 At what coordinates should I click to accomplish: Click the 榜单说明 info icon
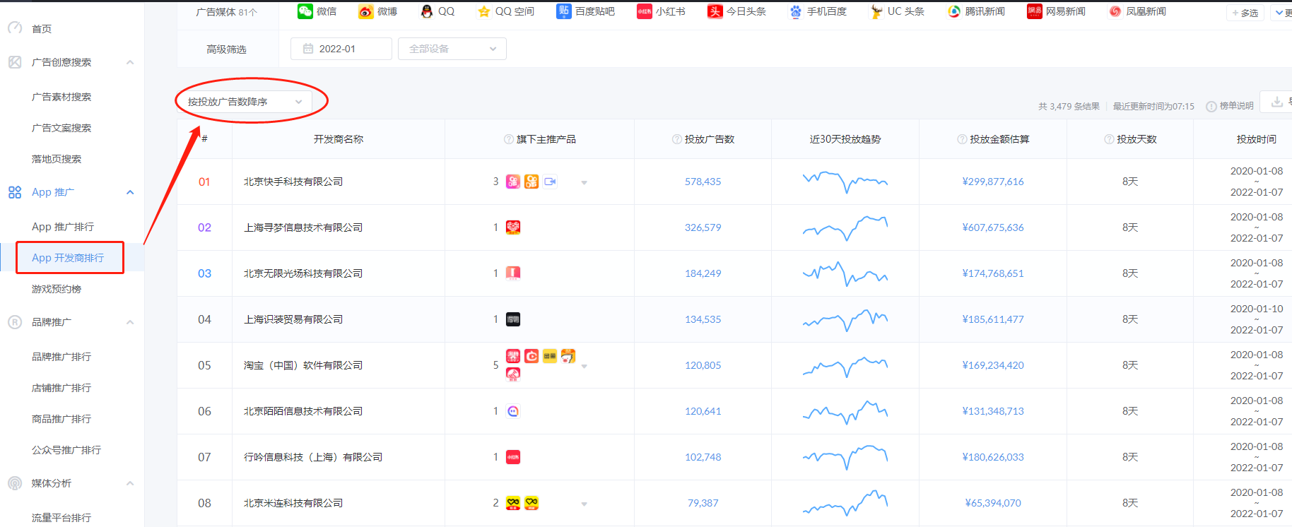[1211, 107]
